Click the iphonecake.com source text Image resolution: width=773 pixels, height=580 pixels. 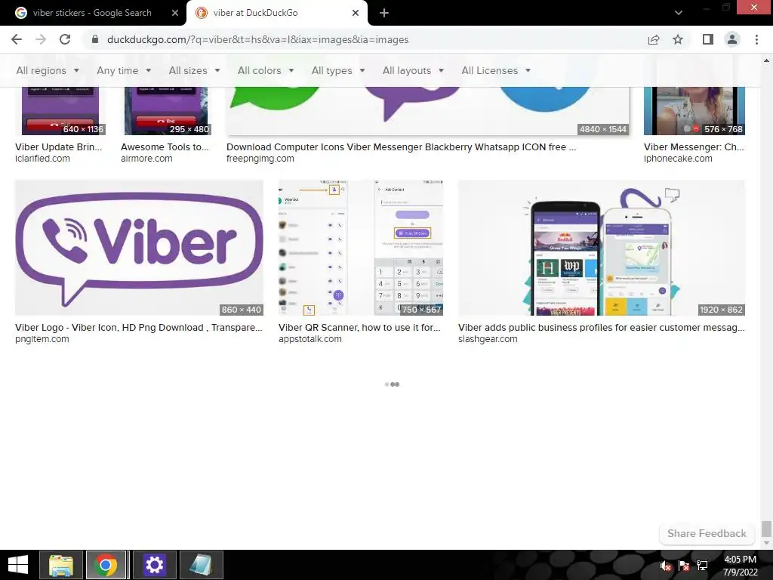(x=678, y=159)
